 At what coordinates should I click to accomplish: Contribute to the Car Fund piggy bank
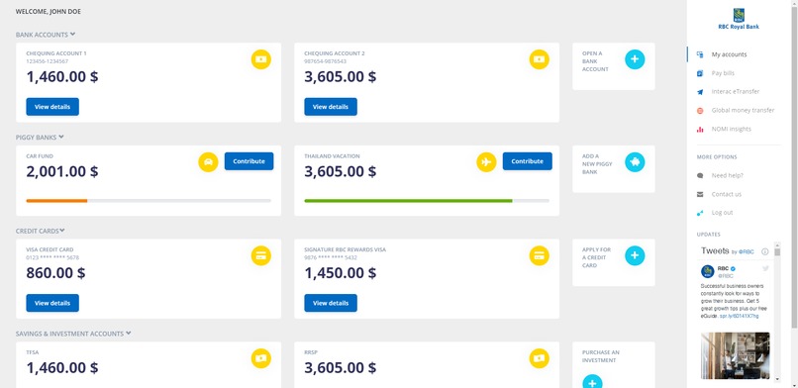[x=249, y=161]
